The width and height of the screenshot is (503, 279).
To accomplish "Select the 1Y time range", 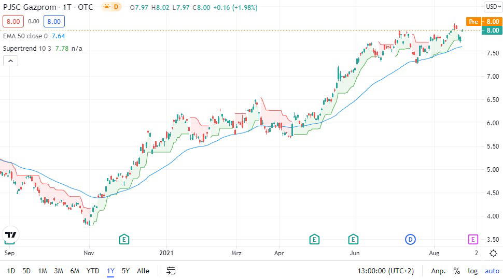I will click(110, 271).
